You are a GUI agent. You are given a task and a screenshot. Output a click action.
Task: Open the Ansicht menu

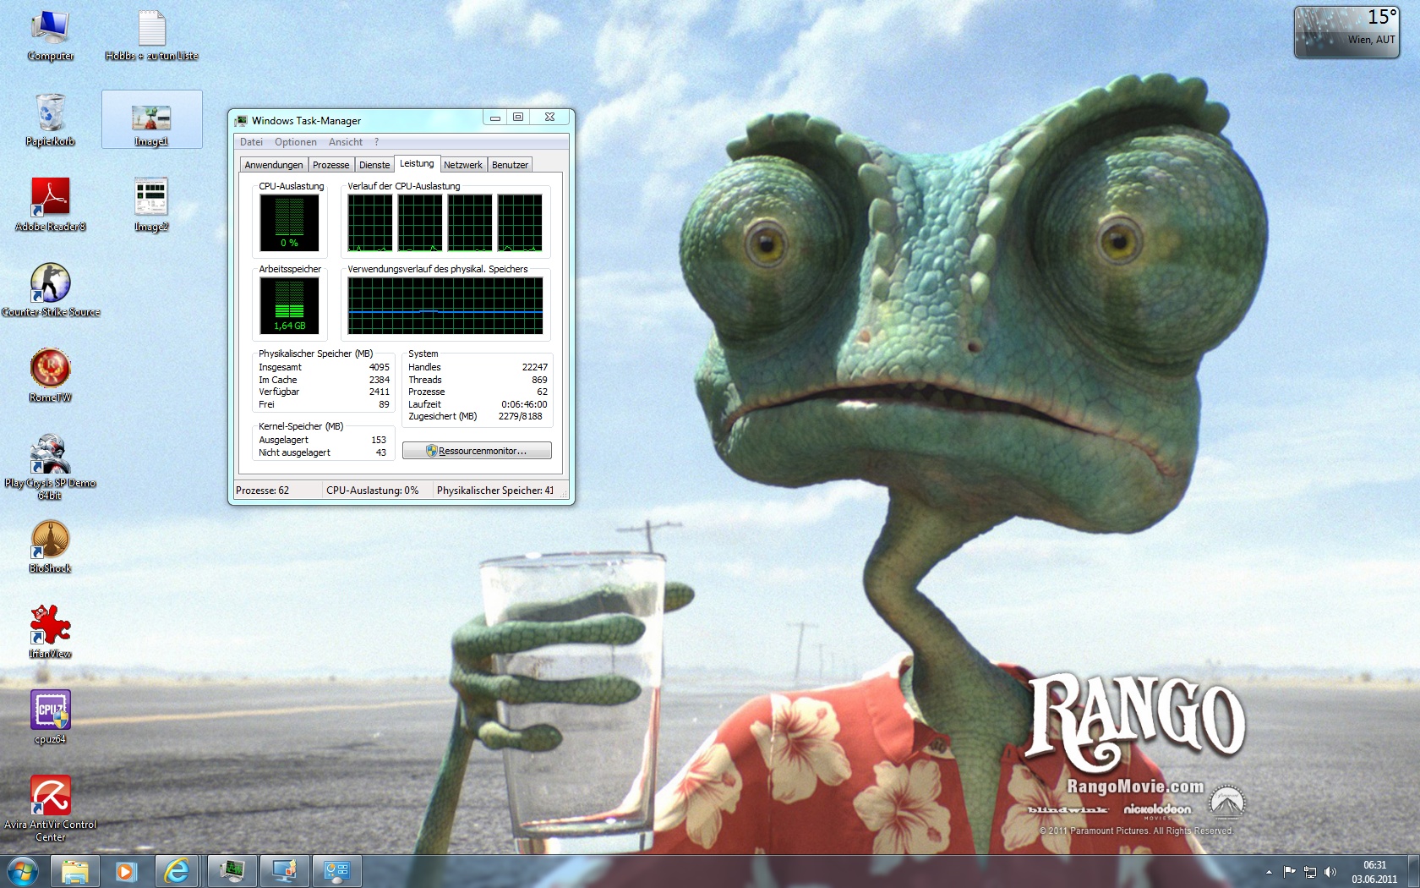(x=346, y=142)
